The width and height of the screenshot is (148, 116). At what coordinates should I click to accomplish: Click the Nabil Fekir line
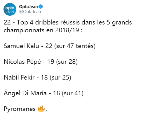click(x=37, y=78)
